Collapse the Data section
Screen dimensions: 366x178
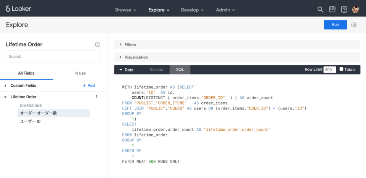pyautogui.click(x=126, y=70)
